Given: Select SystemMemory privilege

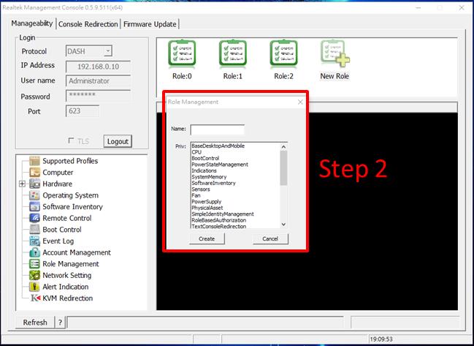Looking at the screenshot, I should coord(209,177).
